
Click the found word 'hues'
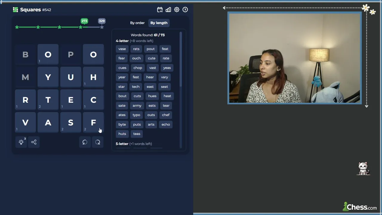[x=152, y=96]
